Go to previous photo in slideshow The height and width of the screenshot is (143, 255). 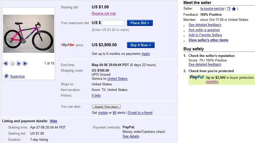(x=6, y=63)
